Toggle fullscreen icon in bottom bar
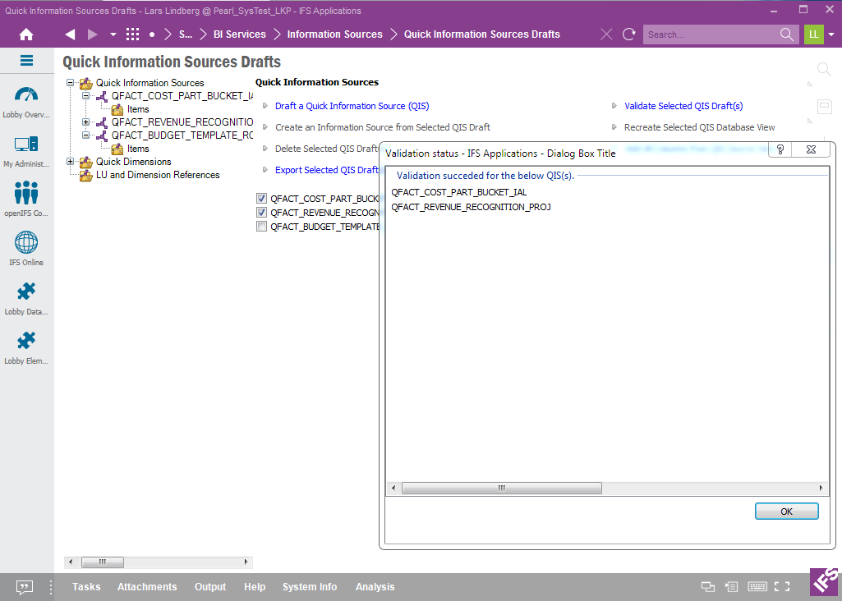 tap(782, 587)
